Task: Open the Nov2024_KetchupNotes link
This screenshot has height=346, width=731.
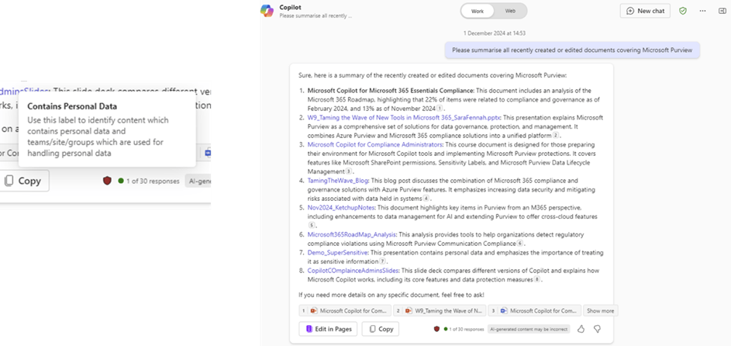Action: pos(341,207)
